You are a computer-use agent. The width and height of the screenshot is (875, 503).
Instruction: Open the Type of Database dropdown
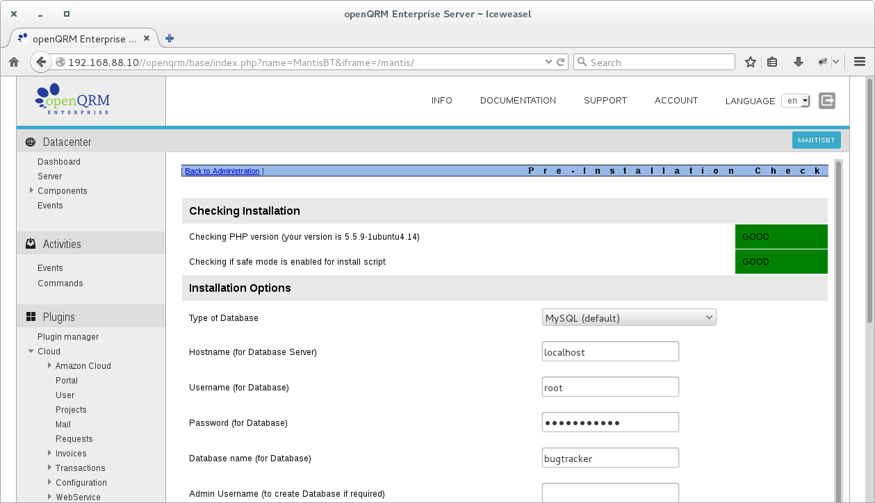click(x=629, y=318)
